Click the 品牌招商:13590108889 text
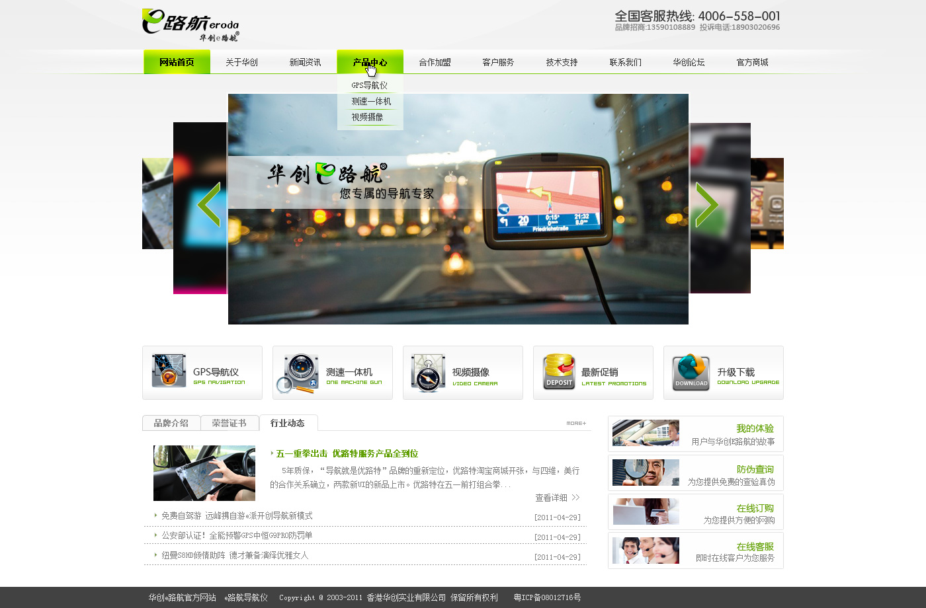The height and width of the screenshot is (608, 926). point(655,27)
